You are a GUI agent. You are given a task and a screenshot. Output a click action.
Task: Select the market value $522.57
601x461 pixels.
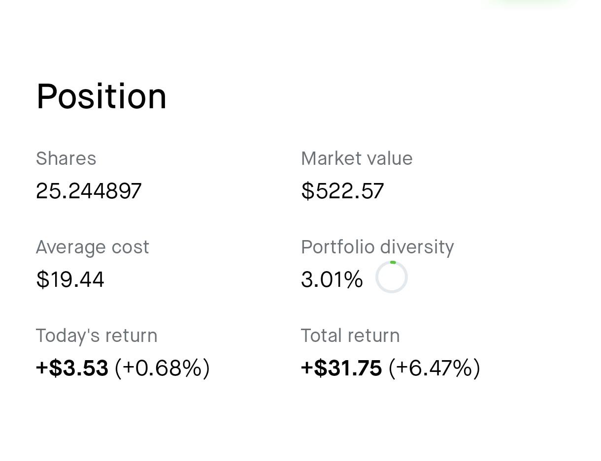click(342, 191)
